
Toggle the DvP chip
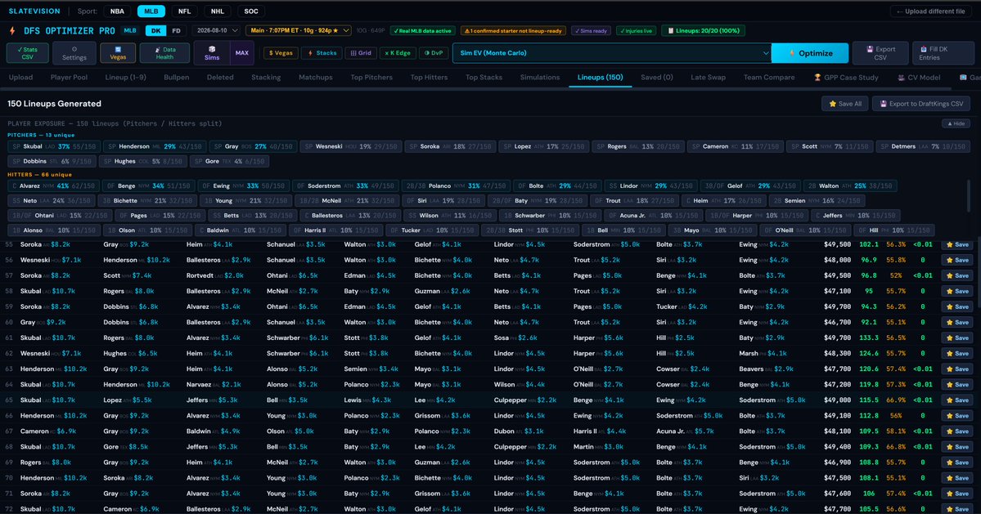pyautogui.click(x=434, y=53)
